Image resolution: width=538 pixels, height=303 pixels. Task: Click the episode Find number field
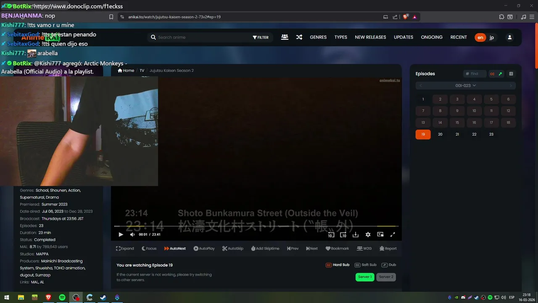pyautogui.click(x=475, y=74)
